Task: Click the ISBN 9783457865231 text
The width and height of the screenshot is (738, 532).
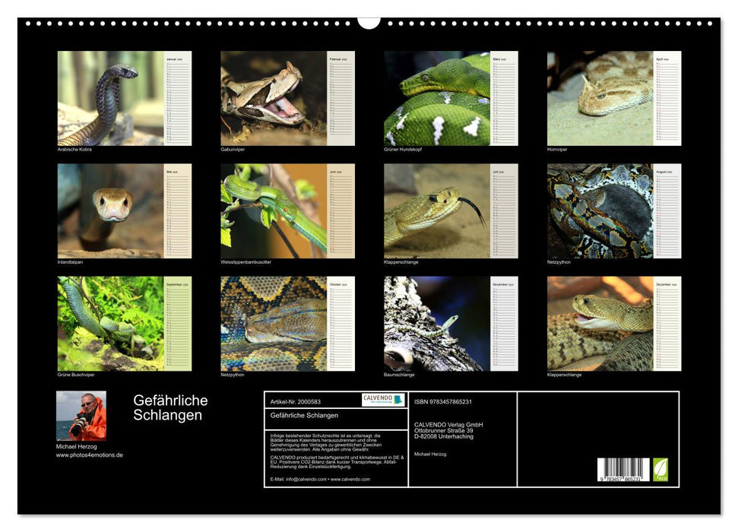Action: 443,401
